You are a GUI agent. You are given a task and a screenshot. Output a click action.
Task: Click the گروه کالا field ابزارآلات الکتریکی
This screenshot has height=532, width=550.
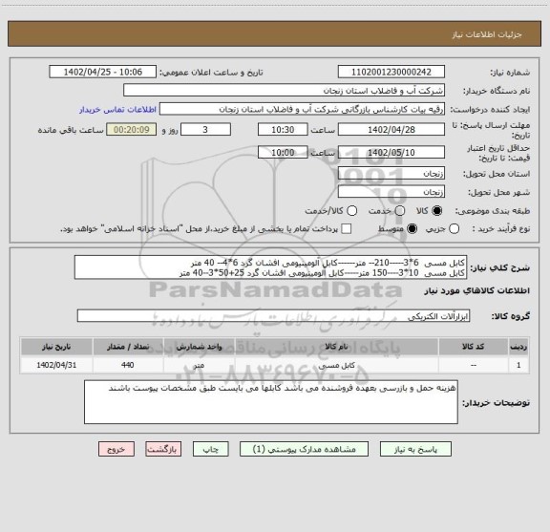274,316
